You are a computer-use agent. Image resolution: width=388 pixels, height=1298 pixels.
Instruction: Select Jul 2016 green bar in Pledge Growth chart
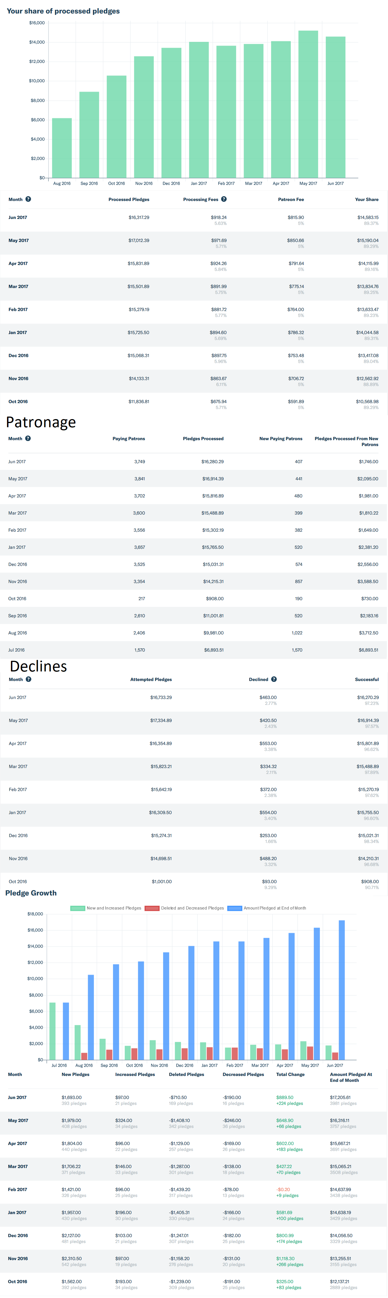click(x=53, y=1031)
